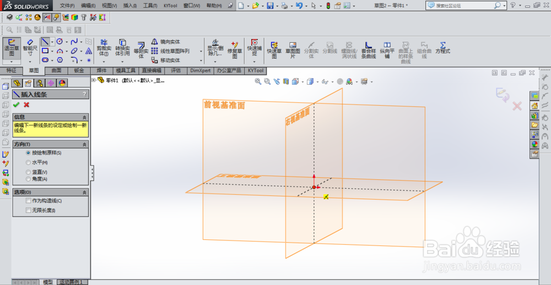Image resolution: width=551 pixels, height=285 pixels.
Task: Click 等距实体 offset entities tool
Action: pyautogui.click(x=141, y=50)
